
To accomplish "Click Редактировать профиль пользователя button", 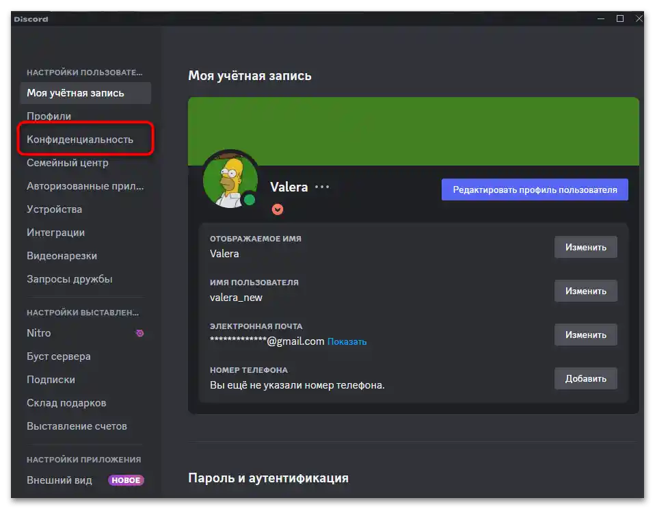I will 535,190.
